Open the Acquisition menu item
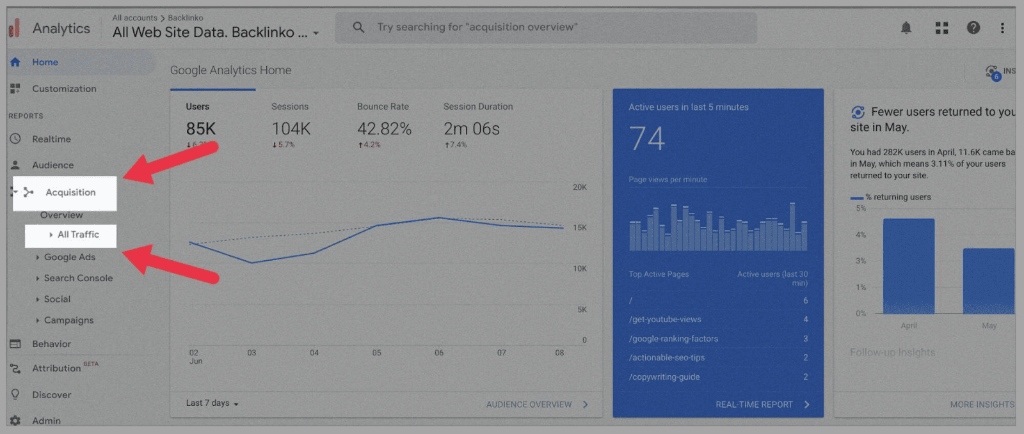This screenshot has width=1024, height=434. point(70,192)
